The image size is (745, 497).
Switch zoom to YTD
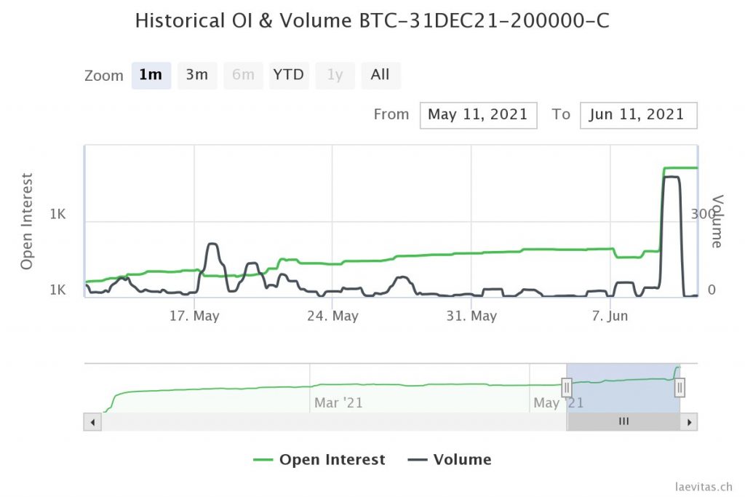coord(289,75)
